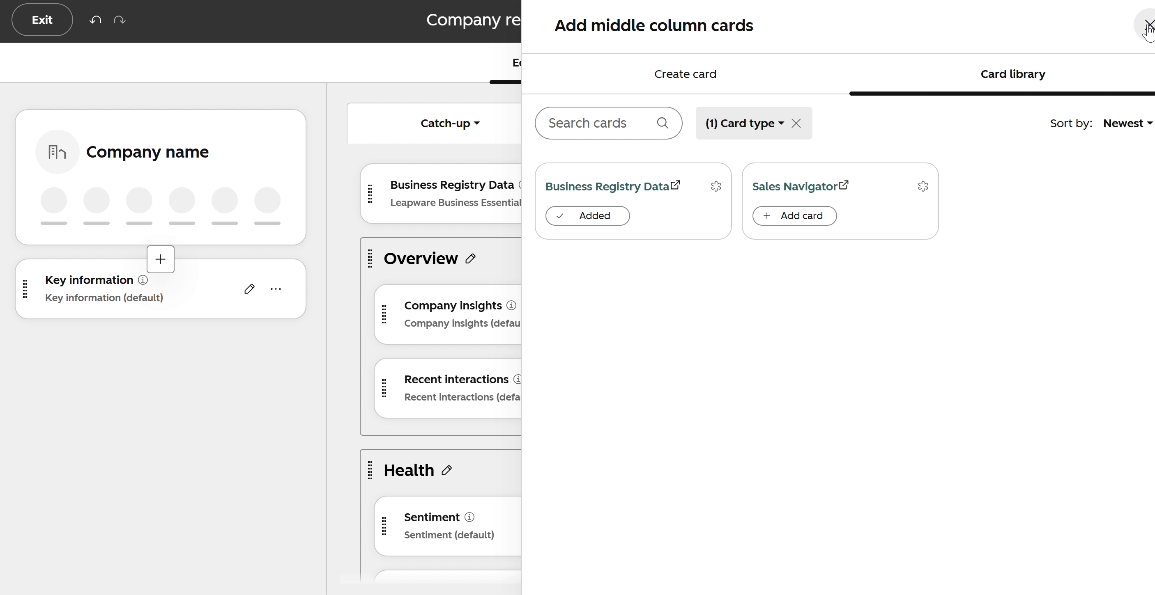Select the Recent interactions card

[447, 388]
